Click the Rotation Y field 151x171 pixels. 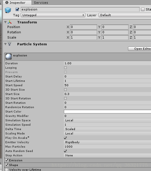[115, 32]
